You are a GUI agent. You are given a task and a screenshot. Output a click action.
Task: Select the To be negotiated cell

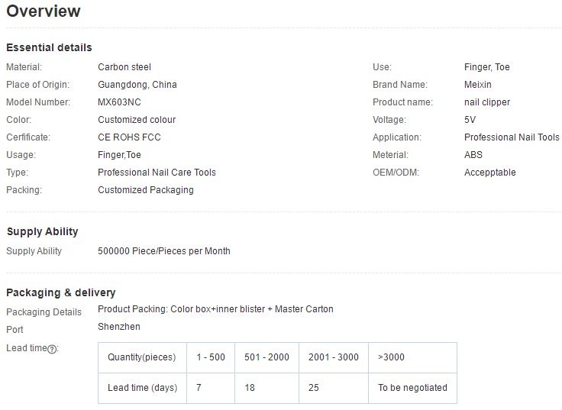click(x=412, y=388)
